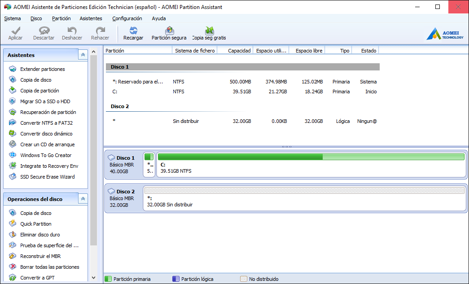Screen dimensions: 469x284
Task: Open the Disco menu
Action: coord(36,18)
